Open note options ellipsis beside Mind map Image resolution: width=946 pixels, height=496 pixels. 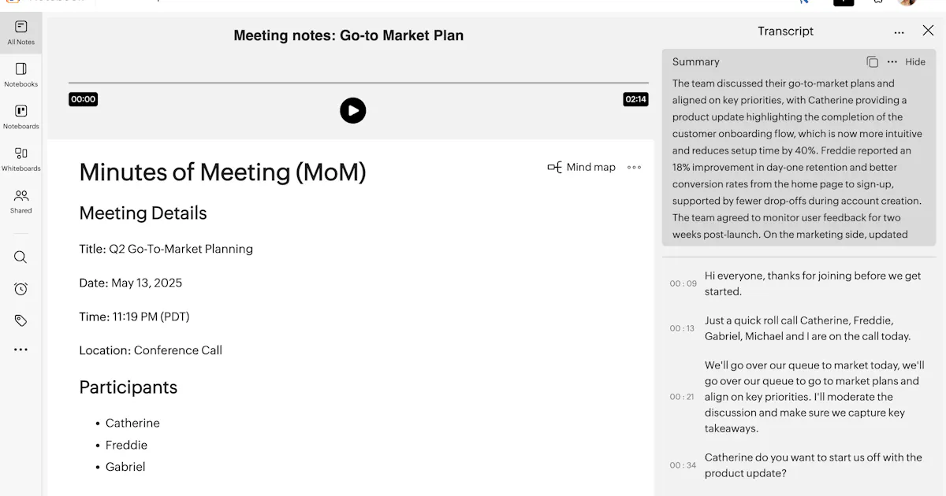click(634, 167)
